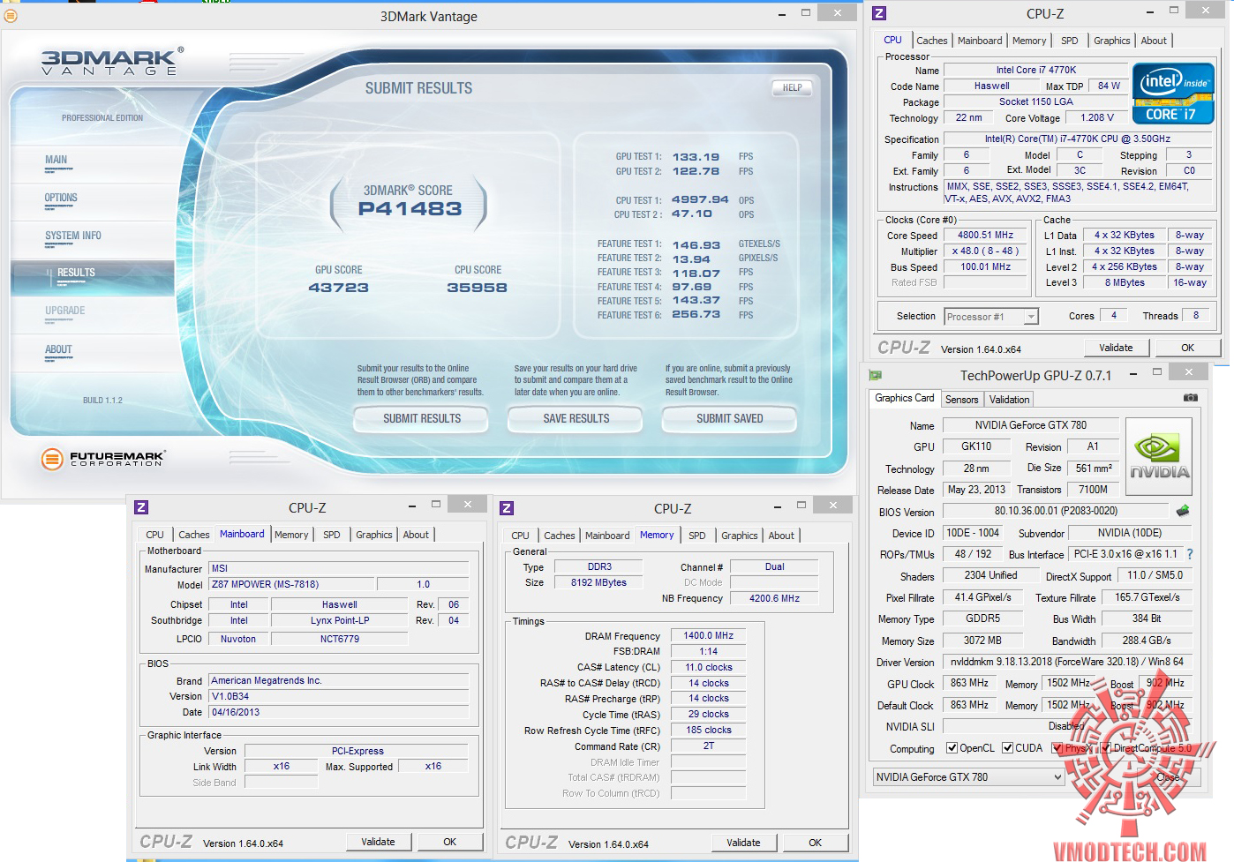Click the Futuremark Corporation logo
The height and width of the screenshot is (862, 1234).
click(x=103, y=458)
